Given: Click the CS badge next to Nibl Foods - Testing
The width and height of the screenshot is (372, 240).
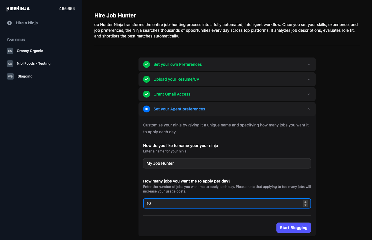Looking at the screenshot, I should 10,64.
